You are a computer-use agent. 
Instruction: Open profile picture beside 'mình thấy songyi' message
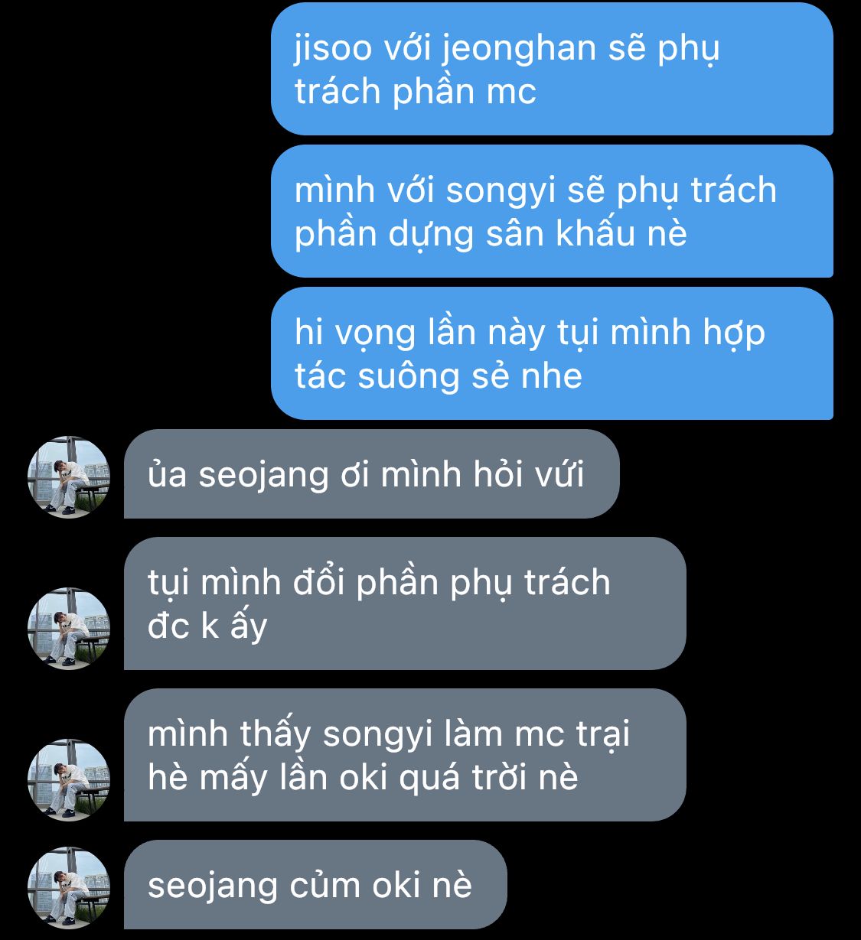69,780
